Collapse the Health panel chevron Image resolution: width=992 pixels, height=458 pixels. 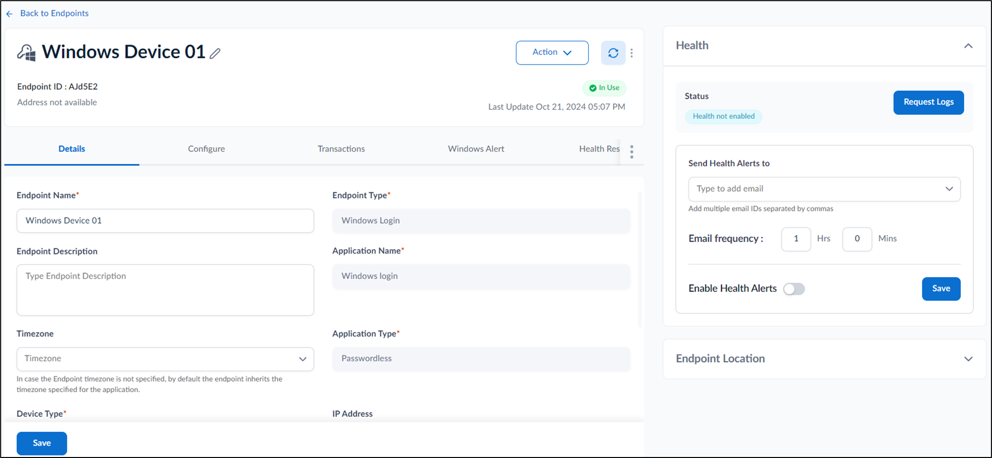[968, 46]
